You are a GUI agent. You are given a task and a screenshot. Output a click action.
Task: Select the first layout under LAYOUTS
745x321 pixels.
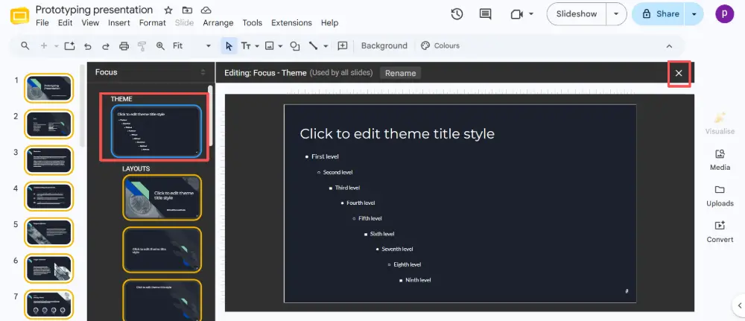pos(162,197)
